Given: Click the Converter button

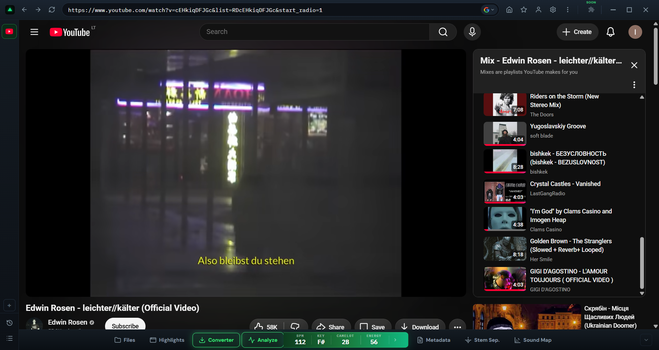Looking at the screenshot, I should [x=216, y=340].
